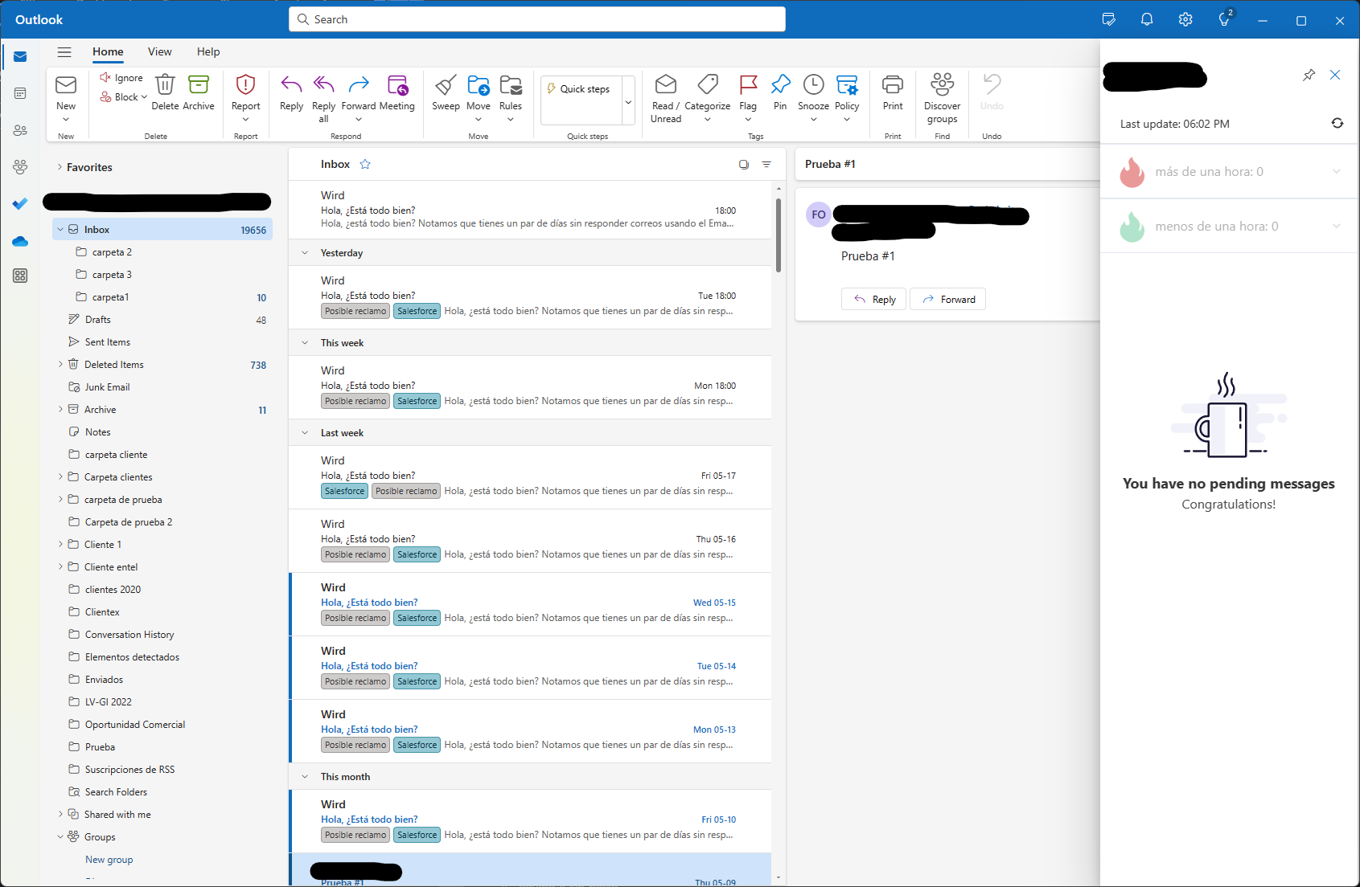Image resolution: width=1360 pixels, height=887 pixels.
Task: Open the Sent Items folder
Action: pos(162,341)
